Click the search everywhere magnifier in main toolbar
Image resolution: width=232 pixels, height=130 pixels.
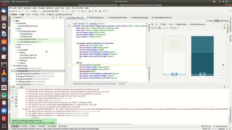pos(107,11)
